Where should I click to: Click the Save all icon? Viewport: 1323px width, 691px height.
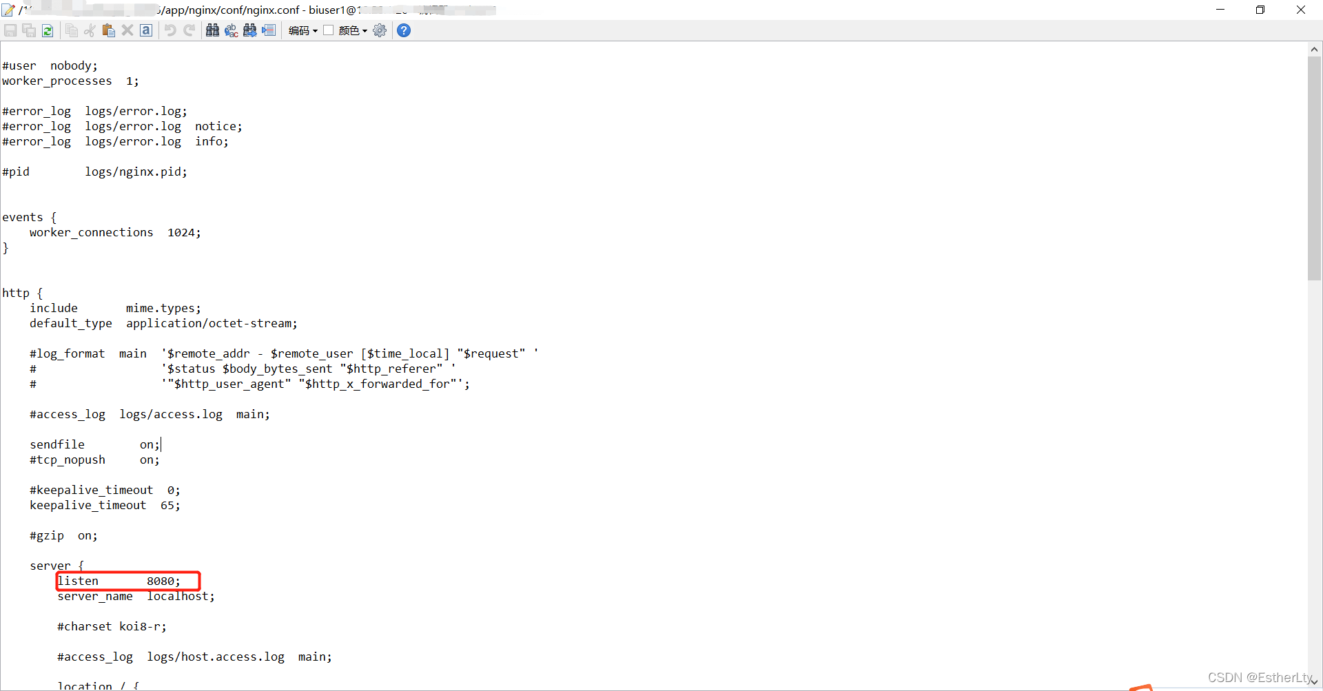coord(29,30)
